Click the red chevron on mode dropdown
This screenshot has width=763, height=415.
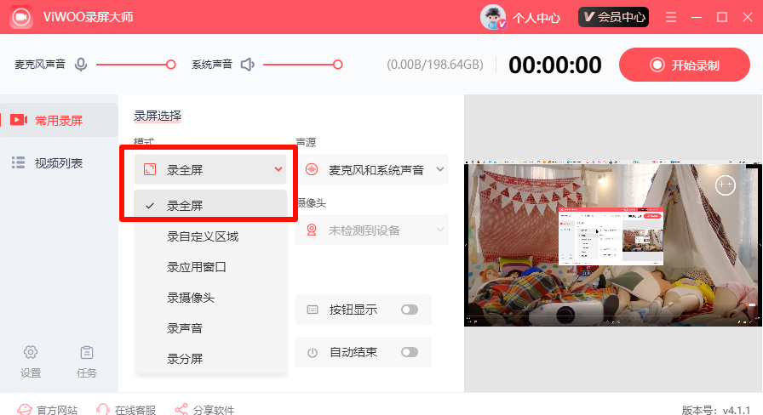(x=278, y=169)
